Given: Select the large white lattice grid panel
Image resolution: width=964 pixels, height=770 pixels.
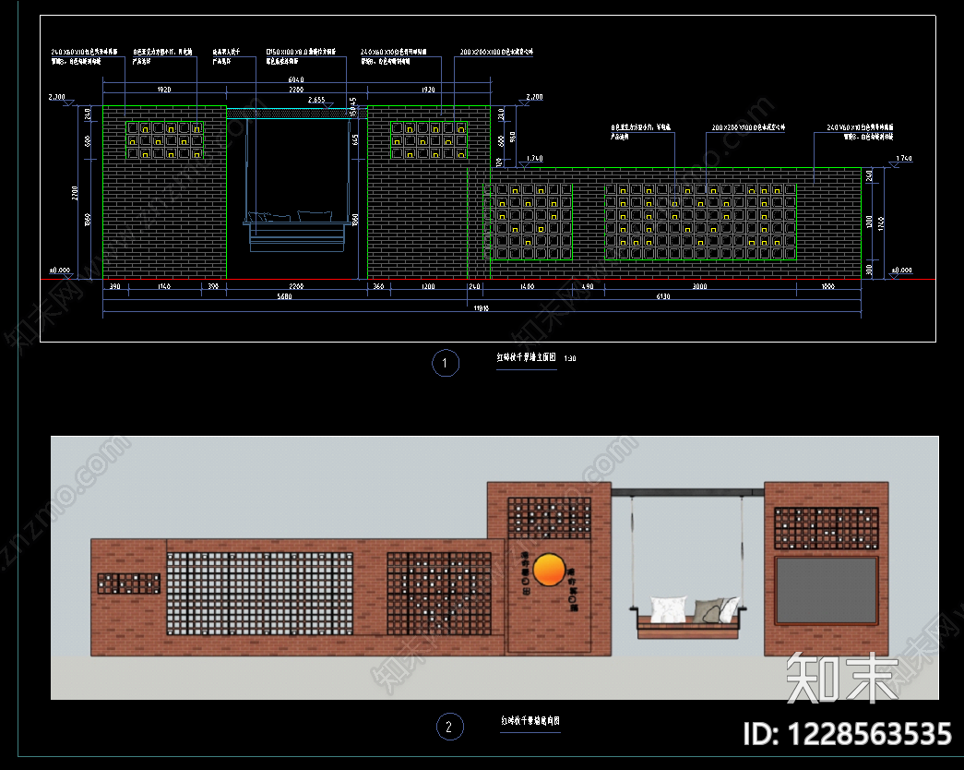Looking at the screenshot, I should coord(260,594).
